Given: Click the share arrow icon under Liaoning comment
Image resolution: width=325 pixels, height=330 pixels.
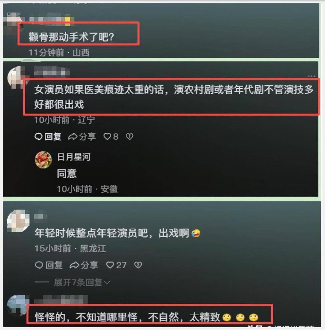Looking at the screenshot, I should point(72,136).
